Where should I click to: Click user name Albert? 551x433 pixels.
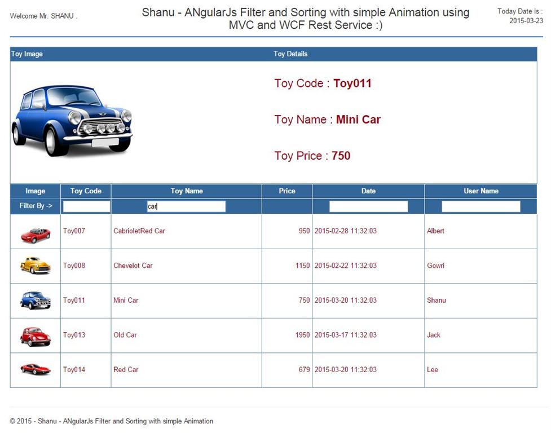click(435, 231)
